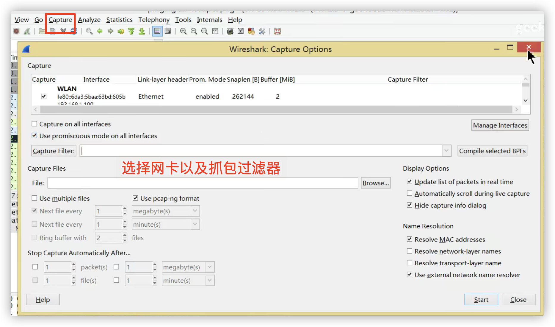Toggle Use promiscuous mode on all interfaces

tap(35, 136)
